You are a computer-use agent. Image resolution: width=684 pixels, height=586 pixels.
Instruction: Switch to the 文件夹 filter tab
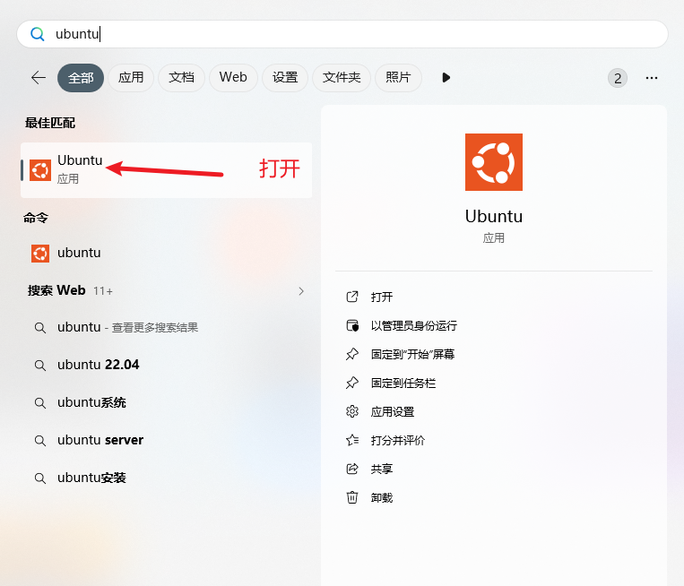(342, 78)
